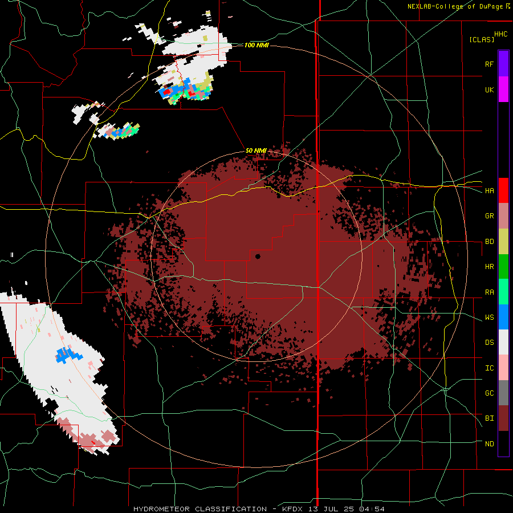Screen dimensions: 513x513
Task: Click the RA legend label
Action: point(489,292)
